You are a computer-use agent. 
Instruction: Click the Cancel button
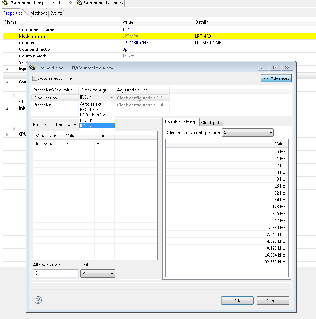pos(273,301)
